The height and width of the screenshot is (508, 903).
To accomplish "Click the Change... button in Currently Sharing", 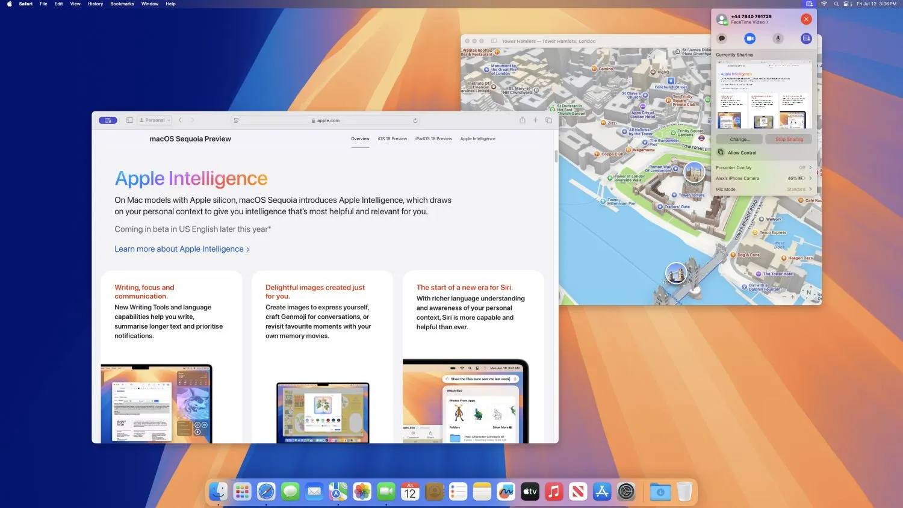I will point(739,139).
